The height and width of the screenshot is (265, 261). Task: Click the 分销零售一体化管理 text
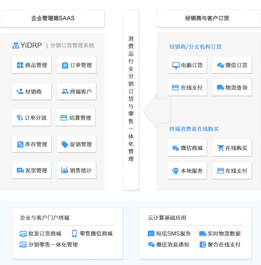pyautogui.click(x=53, y=245)
